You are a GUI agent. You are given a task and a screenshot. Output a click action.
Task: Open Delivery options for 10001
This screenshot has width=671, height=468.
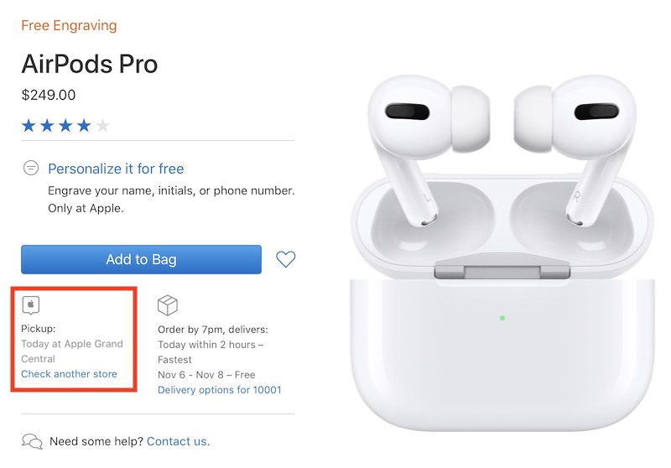tap(220, 390)
